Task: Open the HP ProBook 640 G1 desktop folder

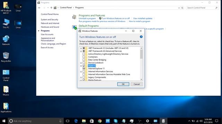Action: tap(6, 8)
